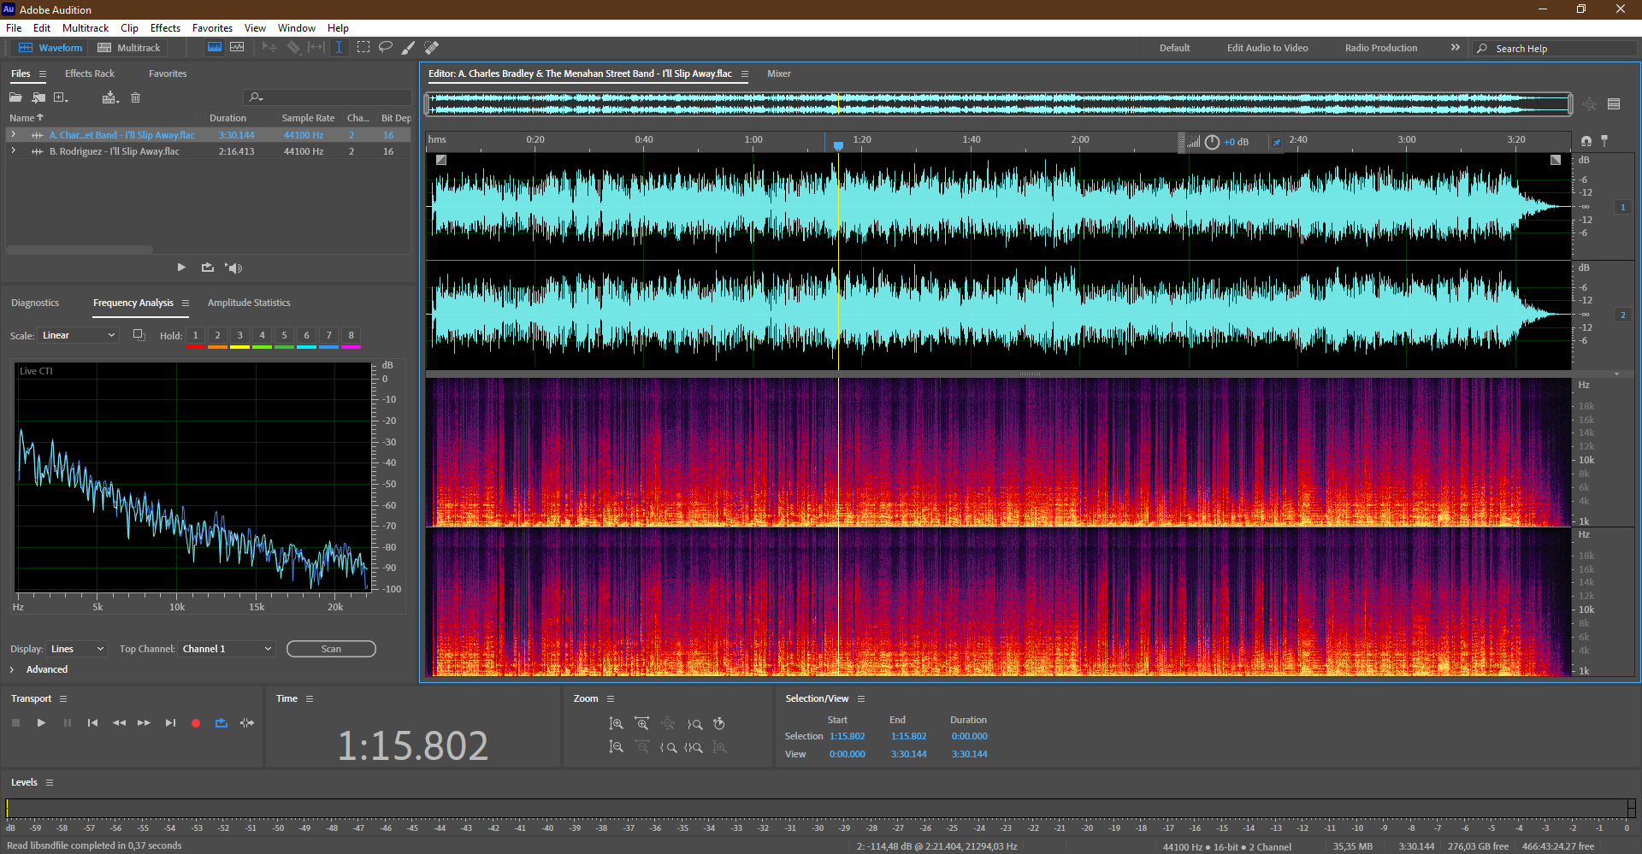Switch to Mixer tab
The width and height of the screenshot is (1642, 854).
pyautogui.click(x=778, y=74)
